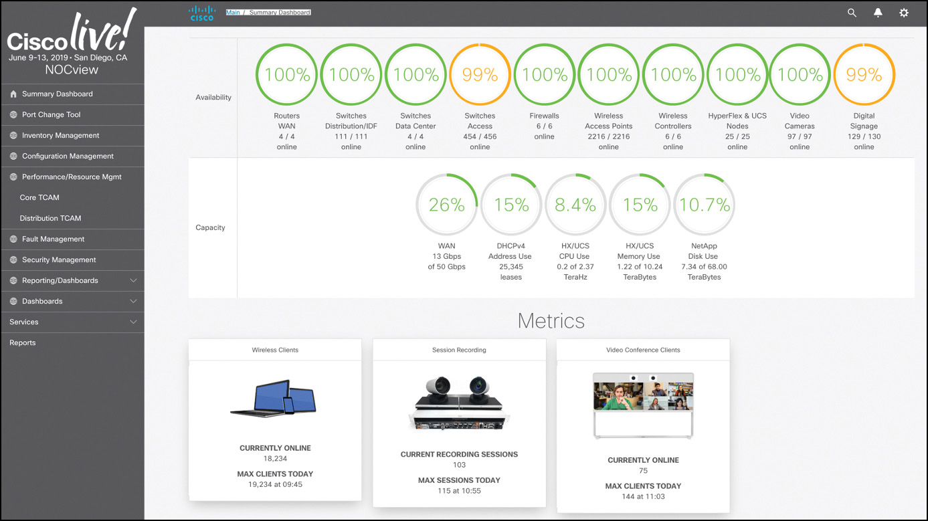Click the globe icon beside Fault Management
The width and height of the screenshot is (928, 521).
click(13, 239)
